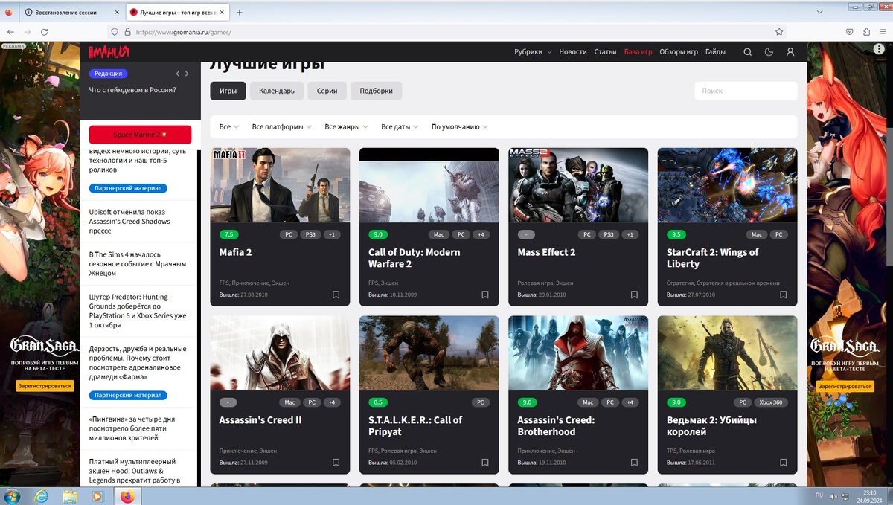Open the site search magnifier icon

click(x=748, y=52)
